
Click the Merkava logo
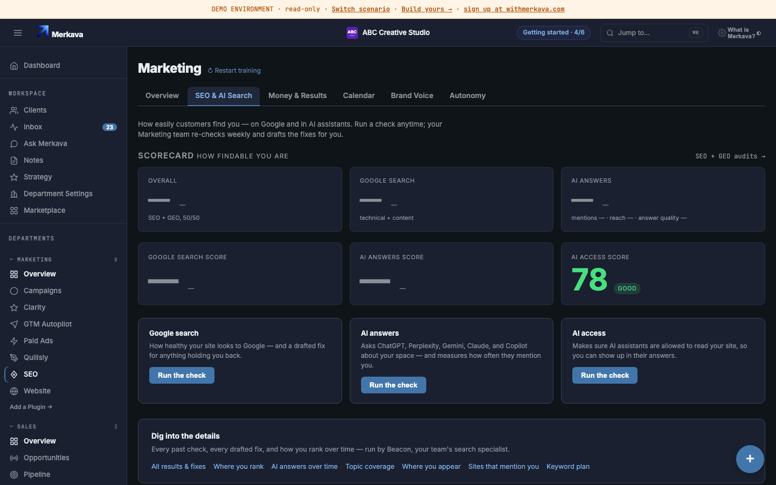pos(60,33)
